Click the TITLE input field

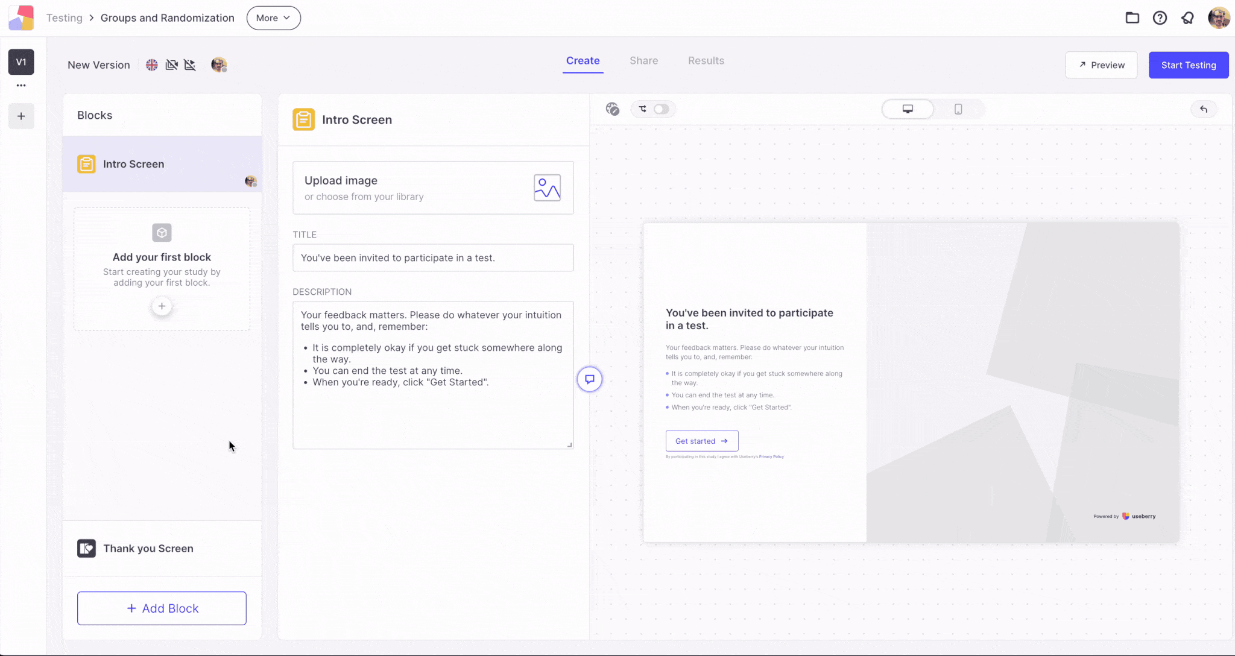[x=433, y=258]
